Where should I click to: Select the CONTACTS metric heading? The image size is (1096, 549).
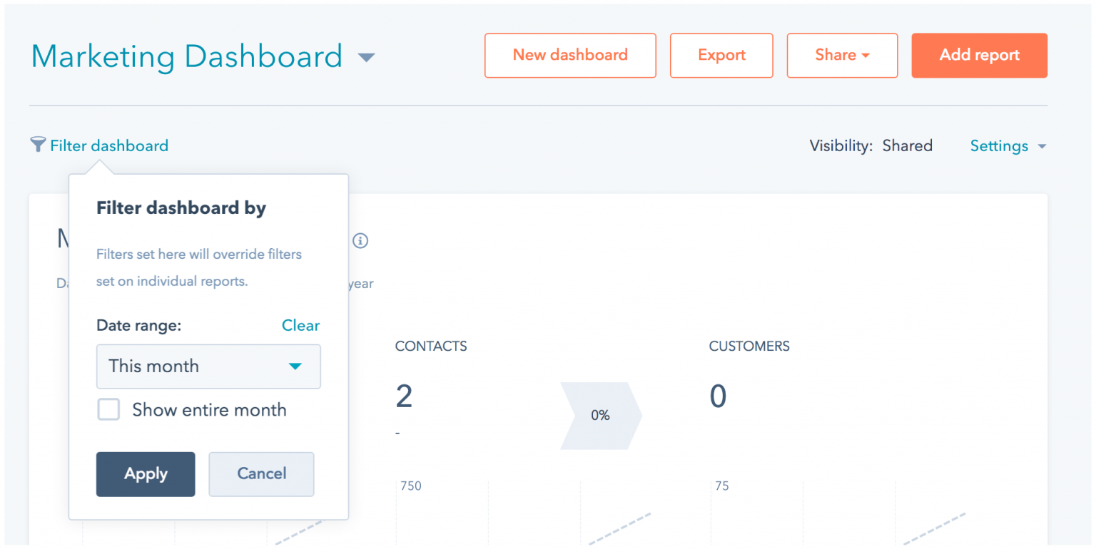click(431, 346)
